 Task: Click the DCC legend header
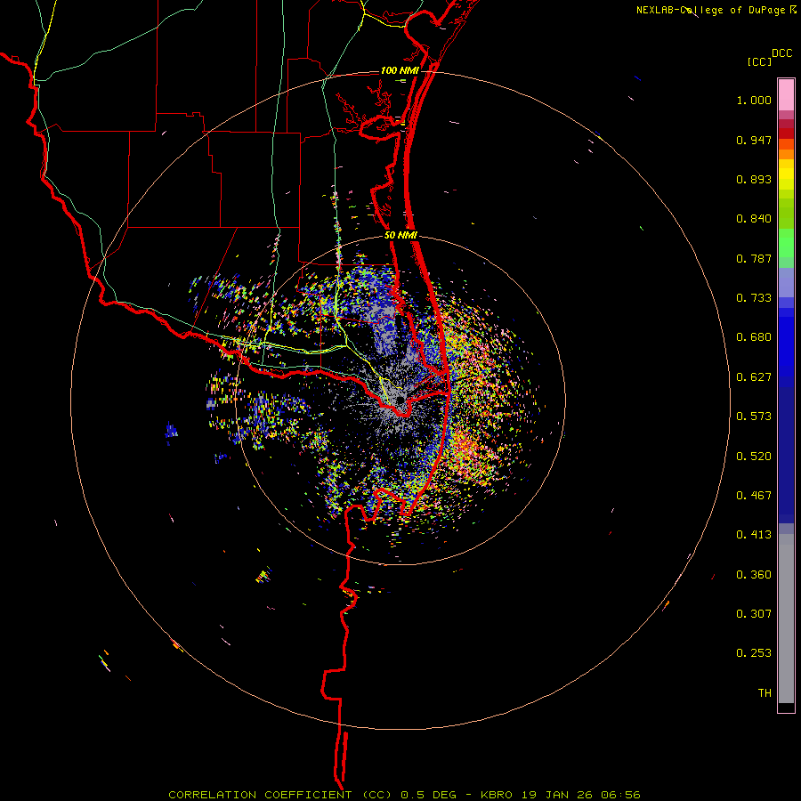(x=781, y=53)
